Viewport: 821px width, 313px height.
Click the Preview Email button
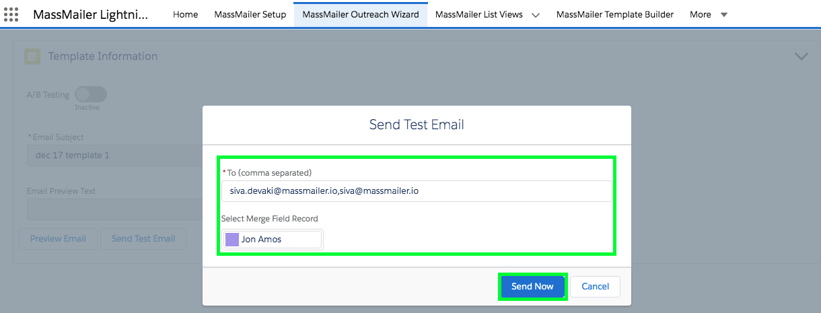[58, 238]
